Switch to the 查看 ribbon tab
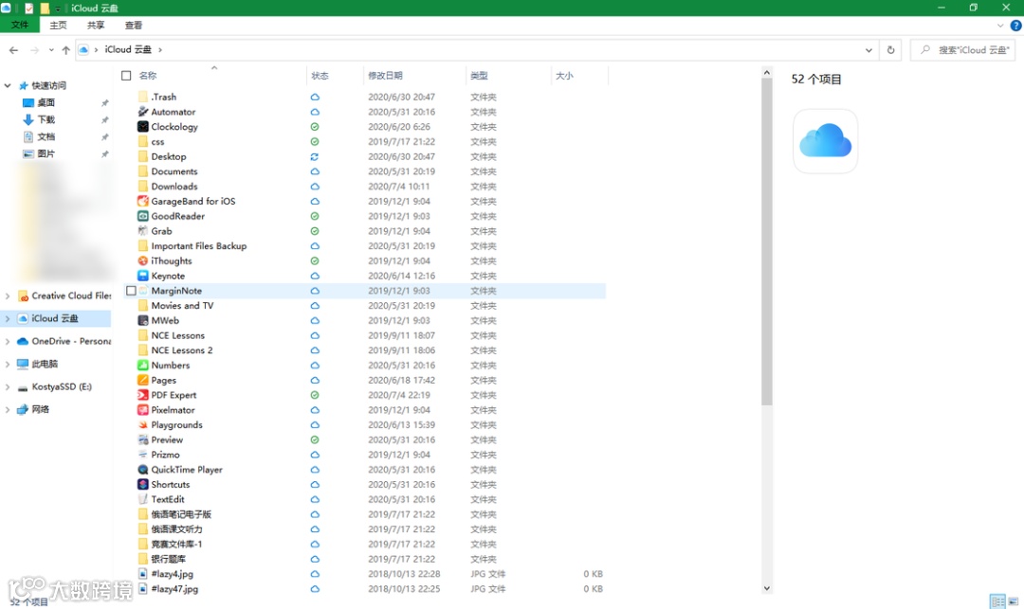Screen dimensions: 1024x609 (134, 25)
